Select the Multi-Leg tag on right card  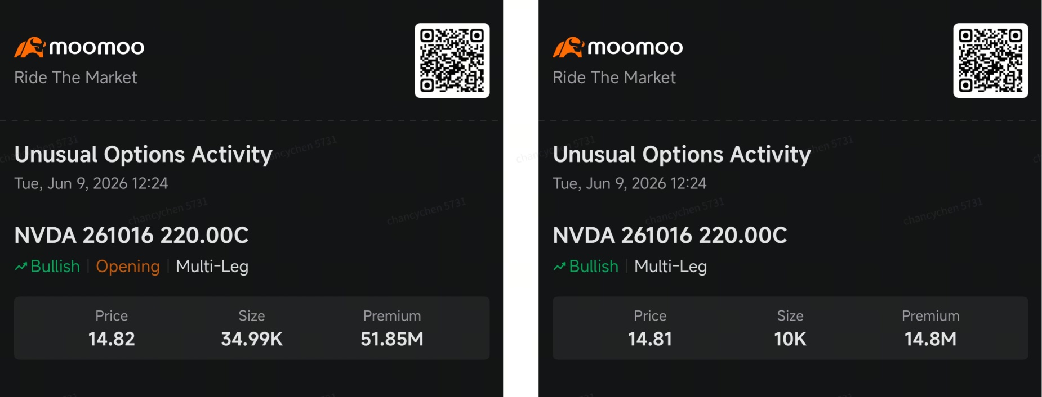pyautogui.click(x=670, y=267)
